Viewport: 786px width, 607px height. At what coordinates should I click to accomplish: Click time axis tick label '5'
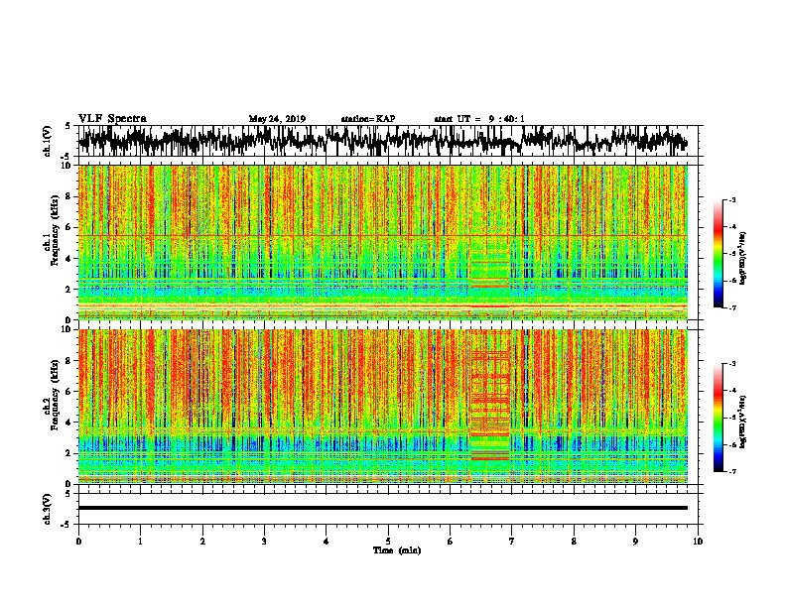[388, 542]
